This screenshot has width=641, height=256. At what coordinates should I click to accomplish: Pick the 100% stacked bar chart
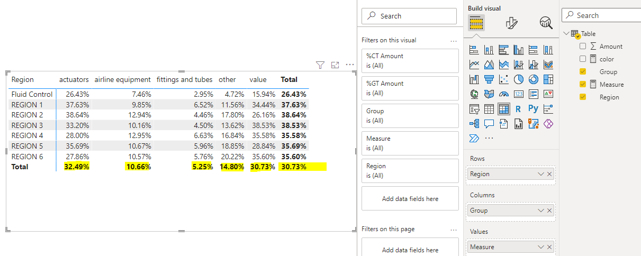(x=534, y=50)
